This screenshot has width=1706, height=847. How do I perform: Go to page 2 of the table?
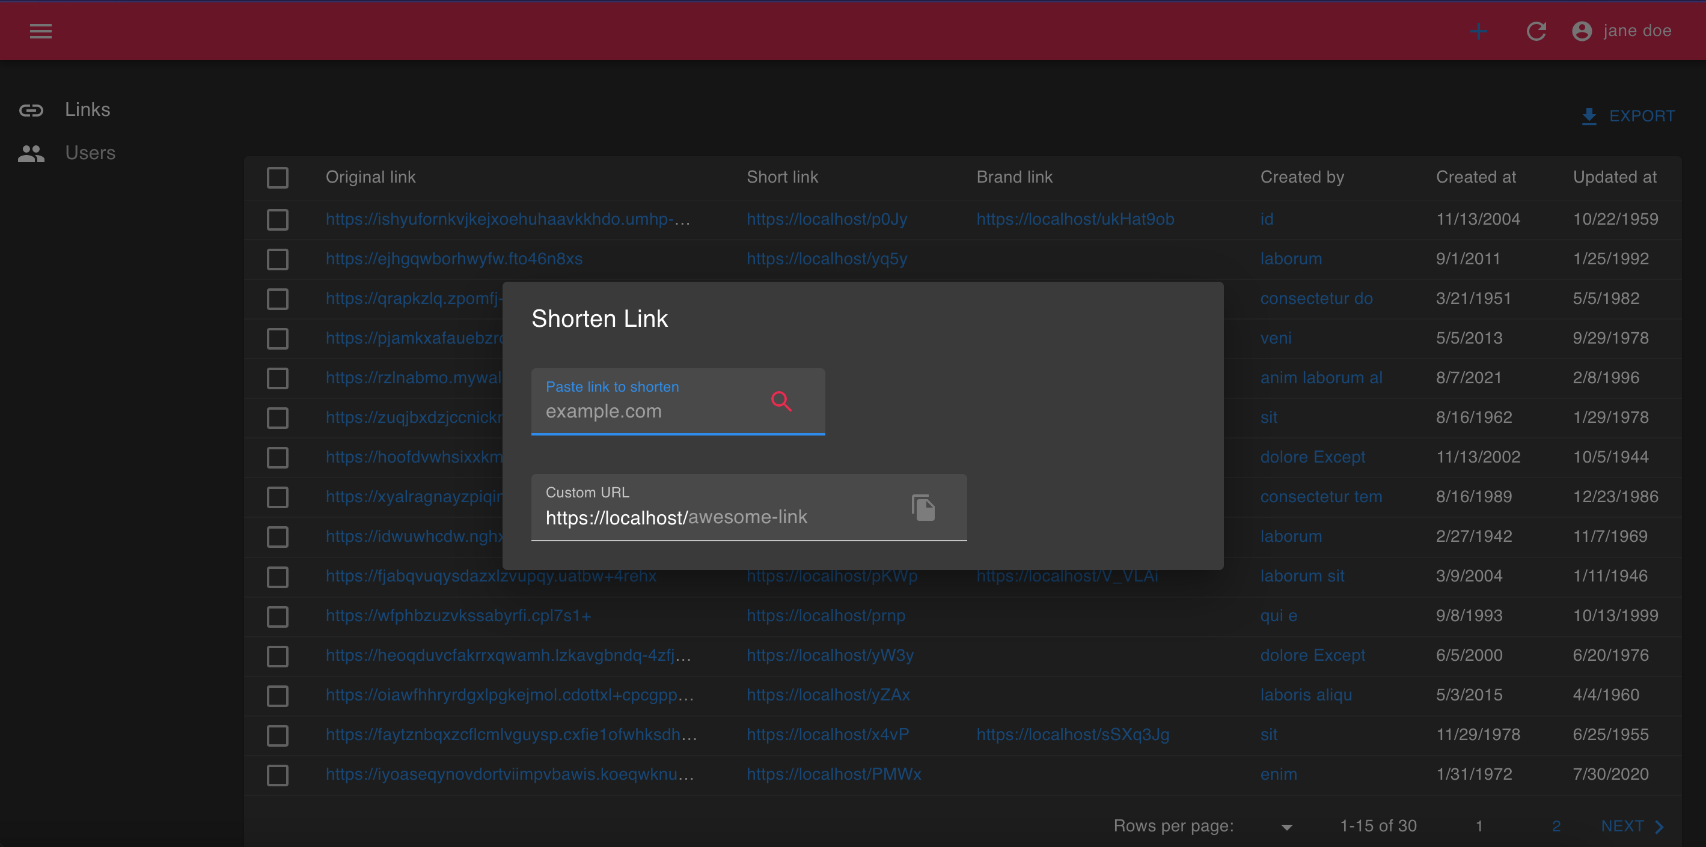coord(1556,826)
